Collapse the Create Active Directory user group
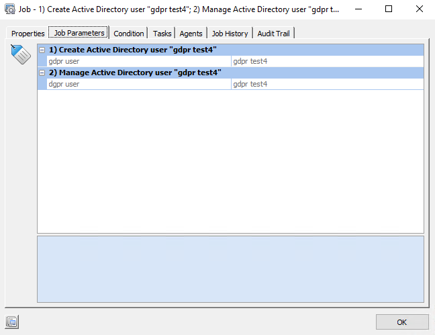Image resolution: width=435 pixels, height=335 pixels. pos(42,50)
